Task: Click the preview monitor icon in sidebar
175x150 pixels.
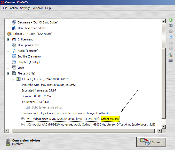Action: coord(171,61)
